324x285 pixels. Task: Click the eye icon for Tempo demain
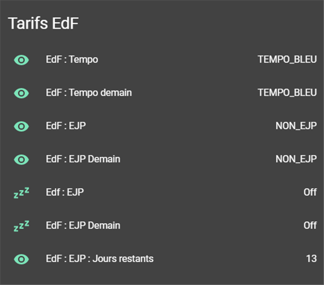21,93
